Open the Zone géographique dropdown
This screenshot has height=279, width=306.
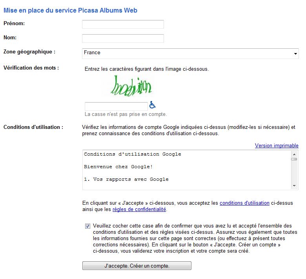(190, 53)
